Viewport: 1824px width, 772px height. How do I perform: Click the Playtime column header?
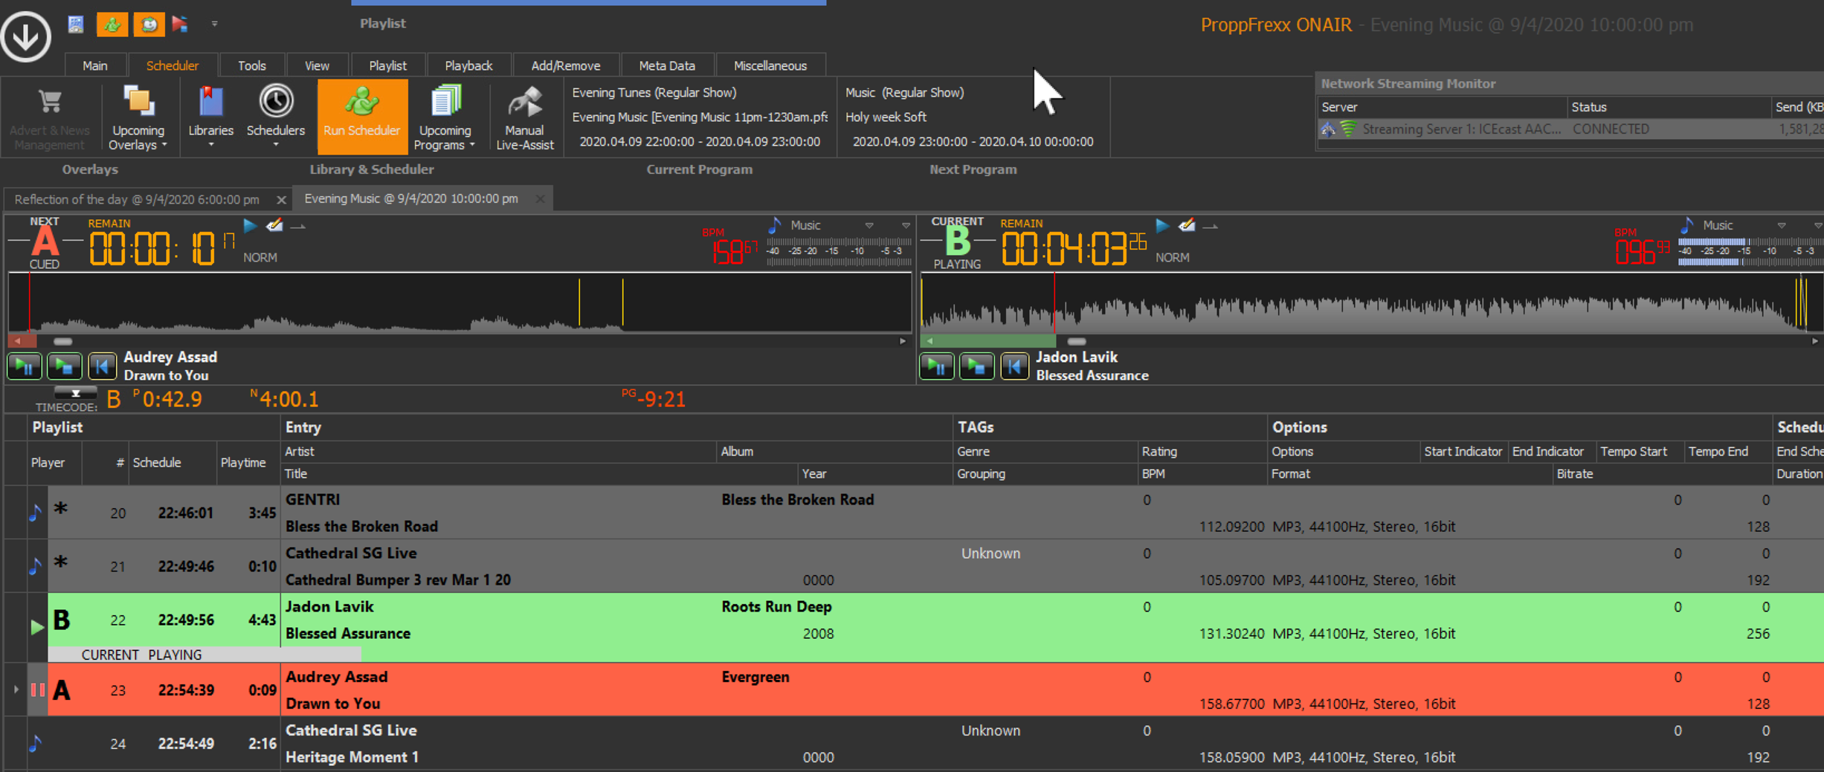(243, 462)
